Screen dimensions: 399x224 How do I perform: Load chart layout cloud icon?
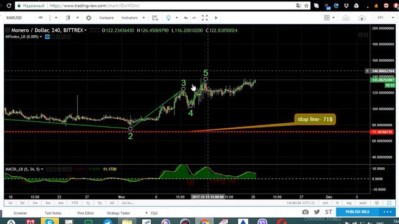(x=346, y=18)
